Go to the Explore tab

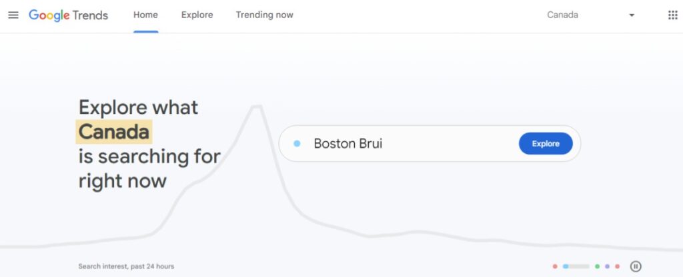197,15
